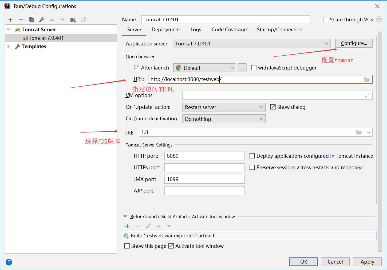
Task: Create new folder for configurations
Action: tap(73, 20)
